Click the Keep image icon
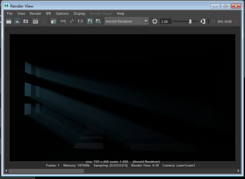This screenshot has width=245, height=179. [x=90, y=21]
